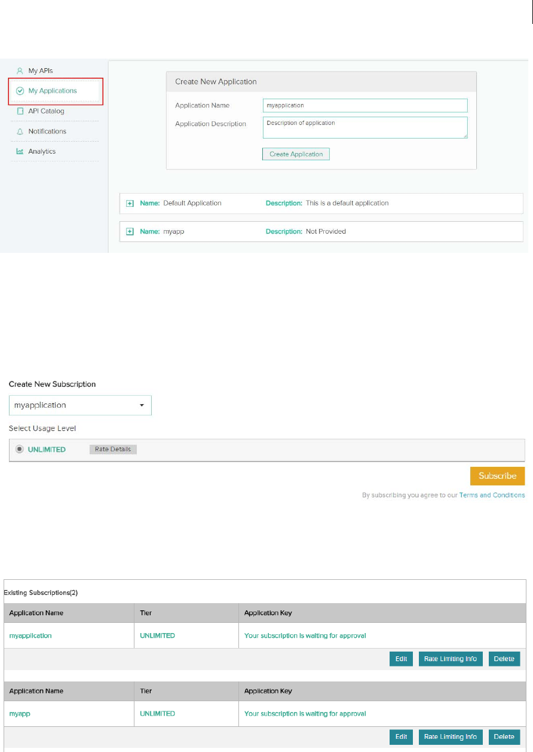533x752 pixels.
Task: Click the Application Description text area
Action: [364, 127]
